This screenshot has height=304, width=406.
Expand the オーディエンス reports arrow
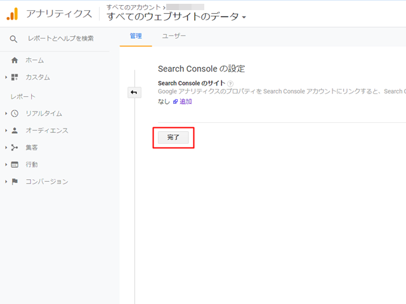(x=6, y=130)
